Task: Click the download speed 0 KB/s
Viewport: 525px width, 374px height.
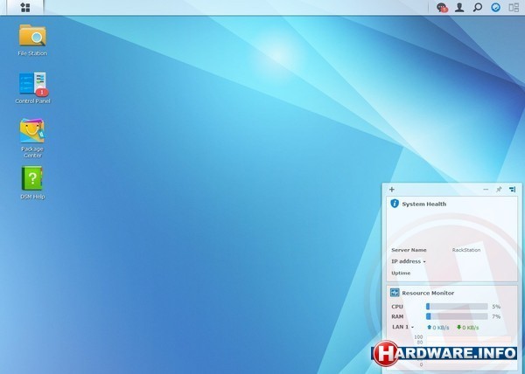Action: point(468,328)
